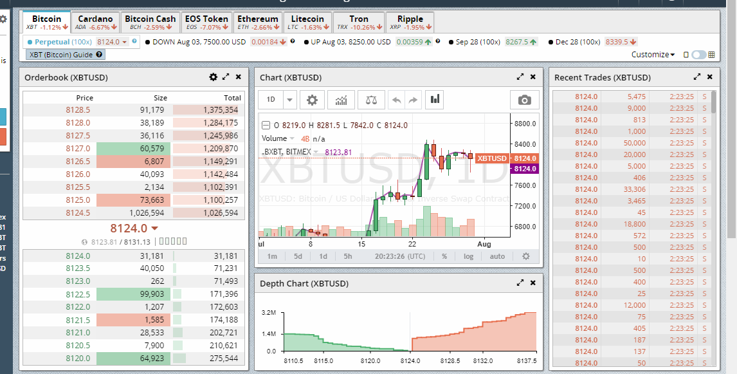Image resolution: width=737 pixels, height=374 pixels.
Task: Set chart range to 1m
Action: click(272, 256)
